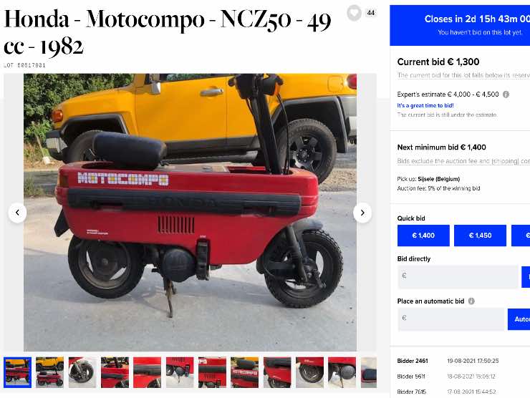Focus the Bid directly amount field
This screenshot has height=398, width=530.
point(458,277)
